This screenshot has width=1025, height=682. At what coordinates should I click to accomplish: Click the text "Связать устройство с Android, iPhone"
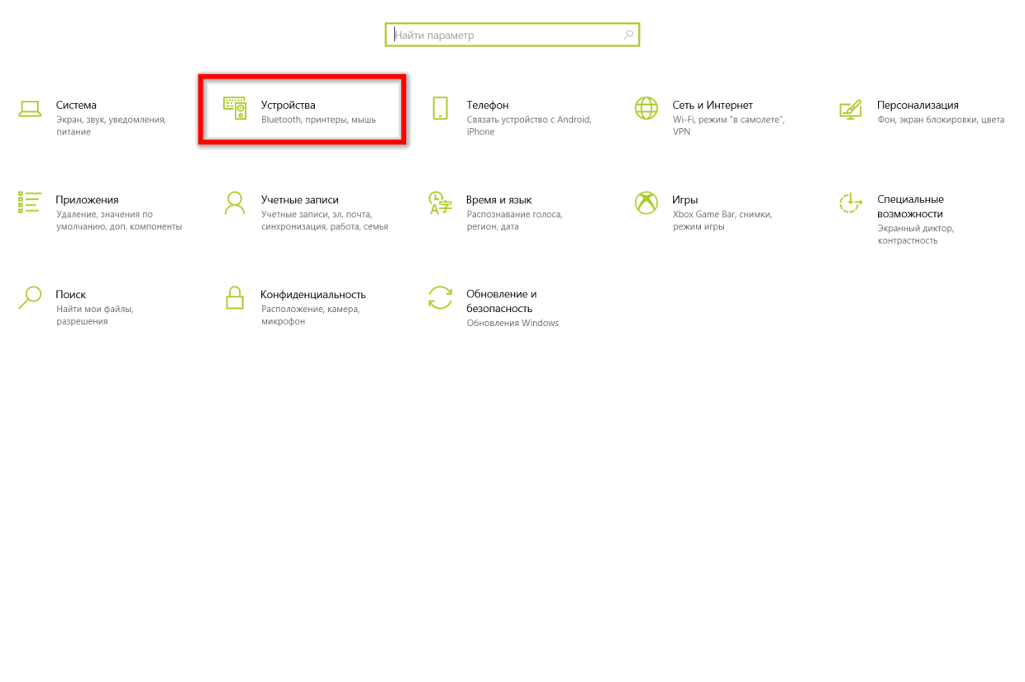point(529,126)
